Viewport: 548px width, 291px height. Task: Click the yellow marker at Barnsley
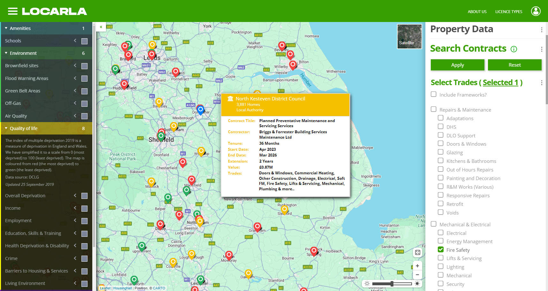pyautogui.click(x=159, y=102)
